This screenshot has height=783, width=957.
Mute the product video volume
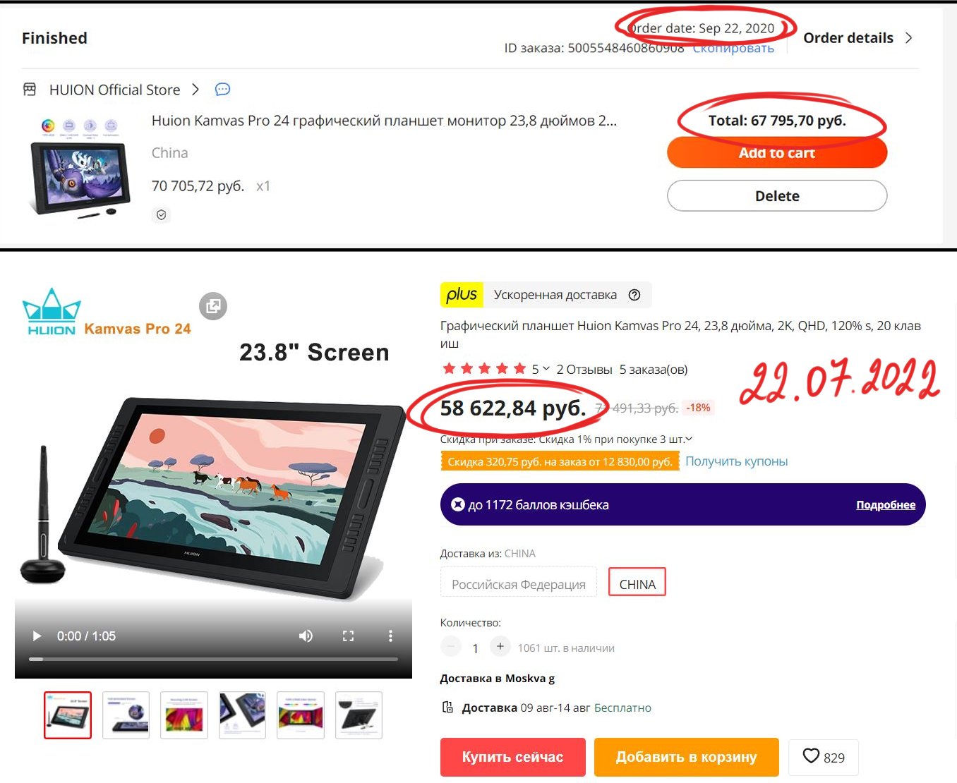coord(306,636)
